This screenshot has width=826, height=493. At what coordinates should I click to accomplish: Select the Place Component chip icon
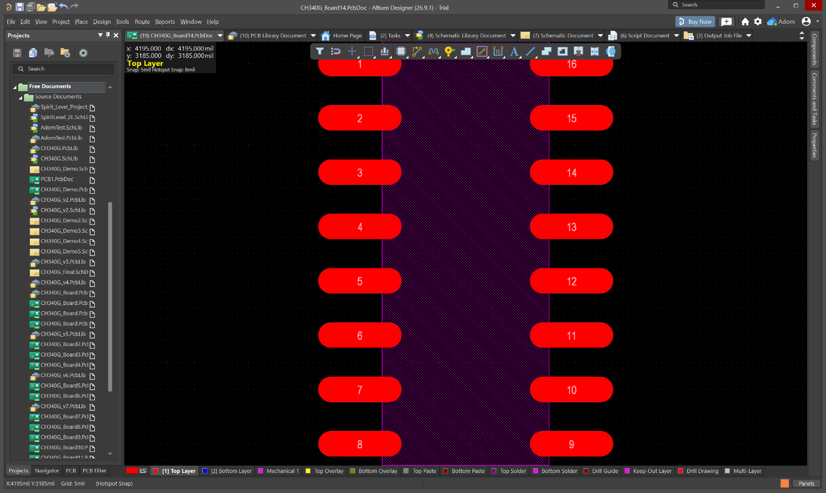pyautogui.click(x=401, y=51)
